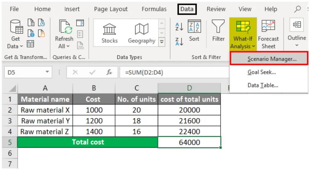This screenshot has height=170, width=309.
Task: Click the Refresh All icon
Action: coord(66,27)
